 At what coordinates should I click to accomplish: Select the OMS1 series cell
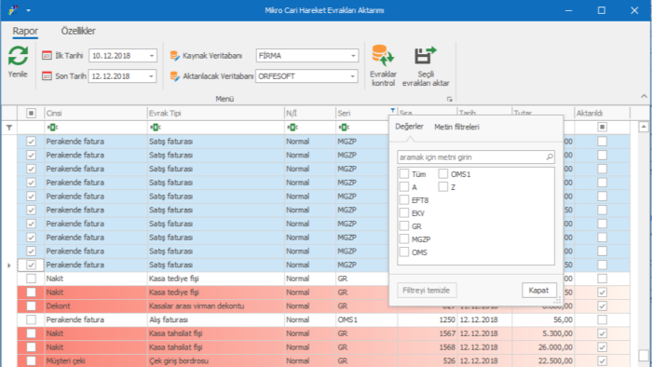coord(366,319)
